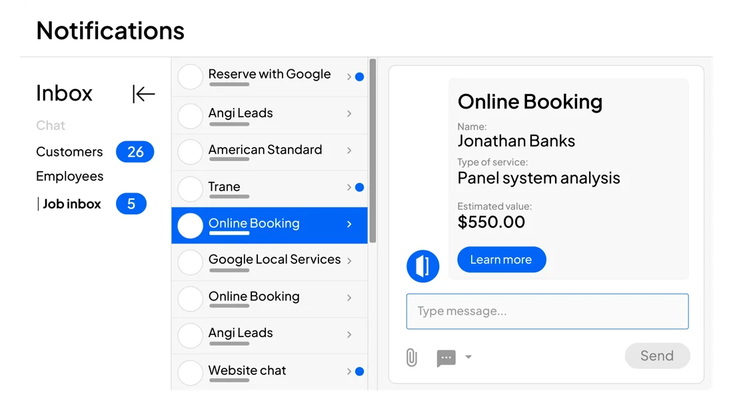Click the unread dot beside Website chat
This screenshot has height=393, width=733.
(x=360, y=372)
